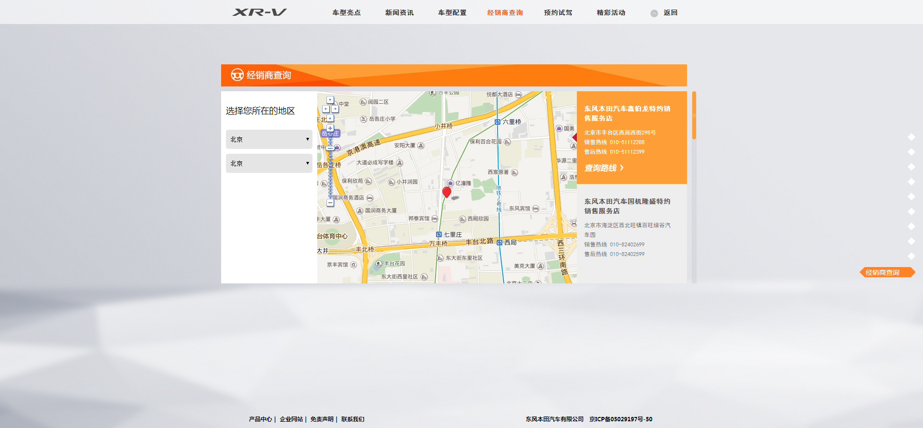923x428 pixels.
Task: Click the 西局欣园 residence icon
Action: tap(462, 219)
